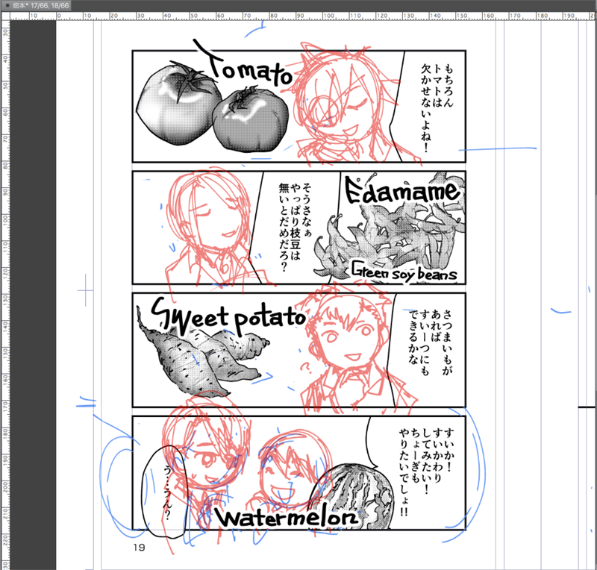Click the page number 19
The width and height of the screenshot is (597, 570).
point(139,547)
